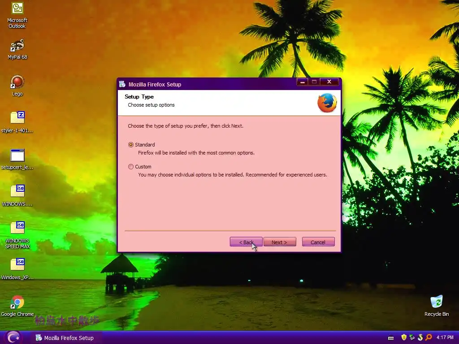Minimize the Mozilla Firefox Setup window

[303, 82]
